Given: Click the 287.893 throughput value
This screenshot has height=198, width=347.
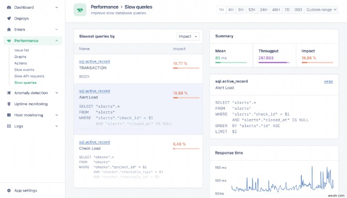Looking at the screenshot, I should point(266,58).
